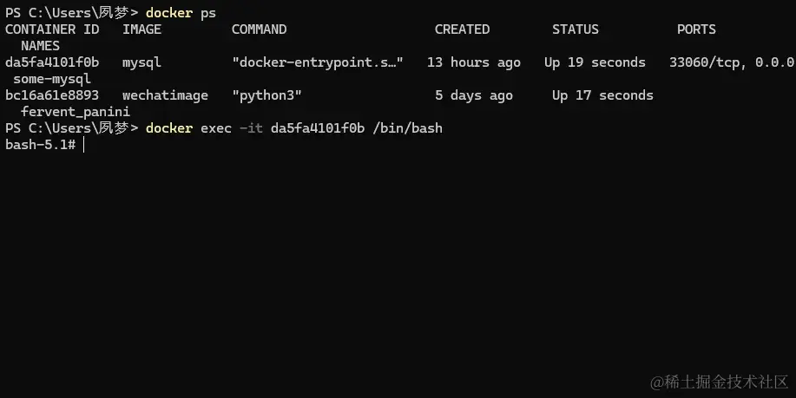Click the "13 hours ago" created time
Viewport: 796px width, 398px height.
pyautogui.click(x=473, y=62)
